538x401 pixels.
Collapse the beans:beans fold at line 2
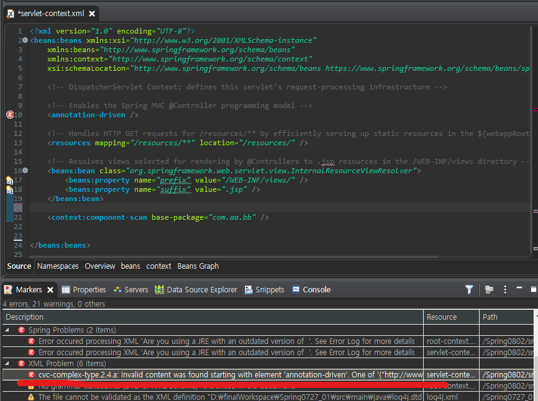(24, 40)
